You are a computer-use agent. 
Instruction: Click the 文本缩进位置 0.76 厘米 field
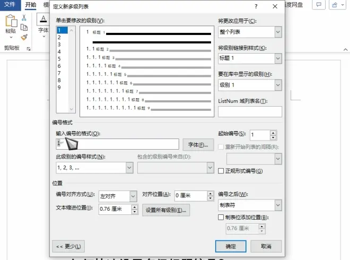coord(115,209)
